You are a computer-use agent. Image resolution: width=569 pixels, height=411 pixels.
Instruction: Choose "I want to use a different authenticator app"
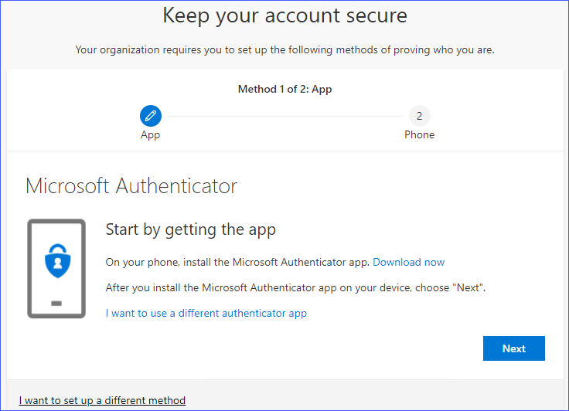coord(206,313)
